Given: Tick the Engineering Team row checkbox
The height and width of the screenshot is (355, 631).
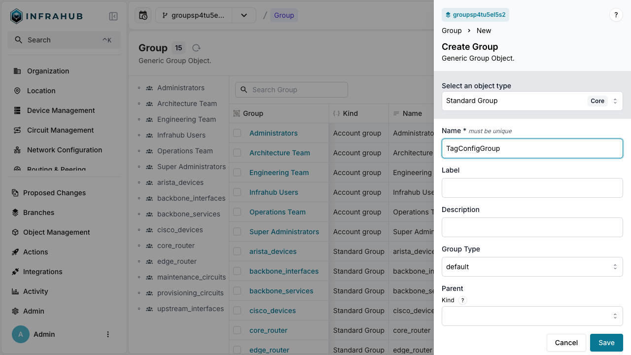Looking at the screenshot, I should [x=237, y=173].
